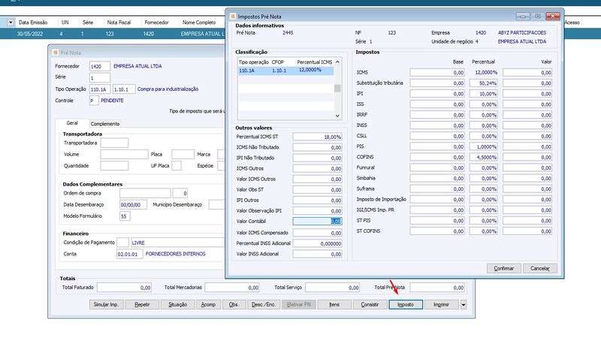
Task: Click the IPI Não Tributado field
Action: [x=317, y=158]
